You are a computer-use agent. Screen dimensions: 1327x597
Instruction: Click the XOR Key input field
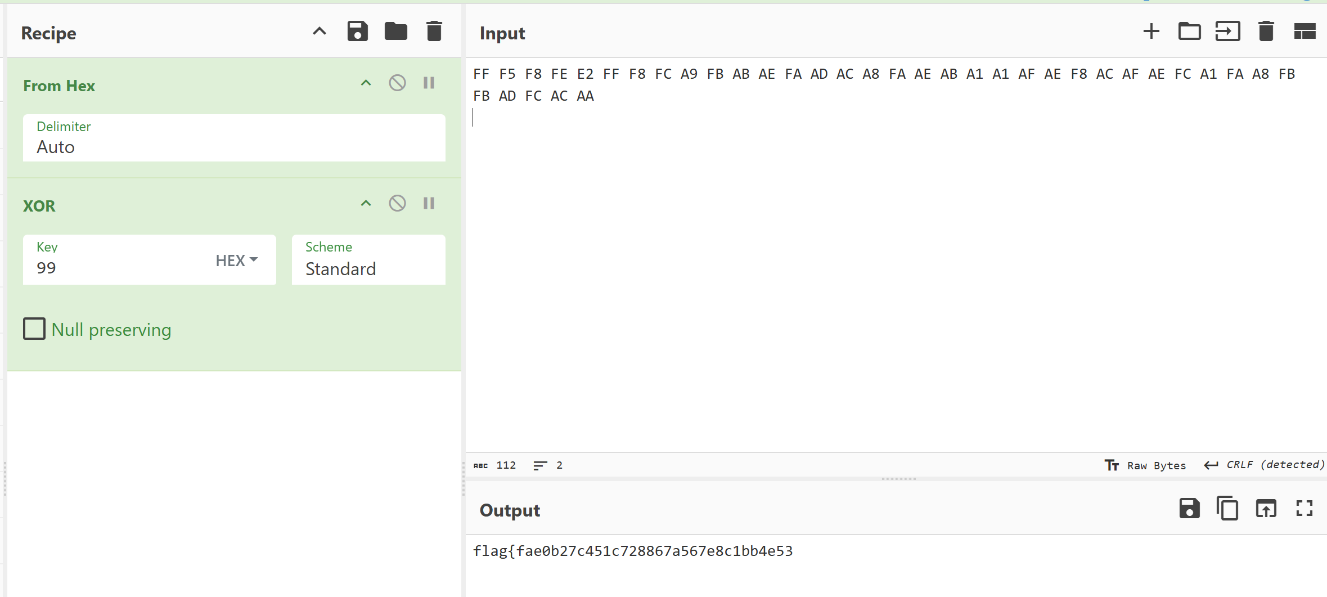click(x=118, y=267)
